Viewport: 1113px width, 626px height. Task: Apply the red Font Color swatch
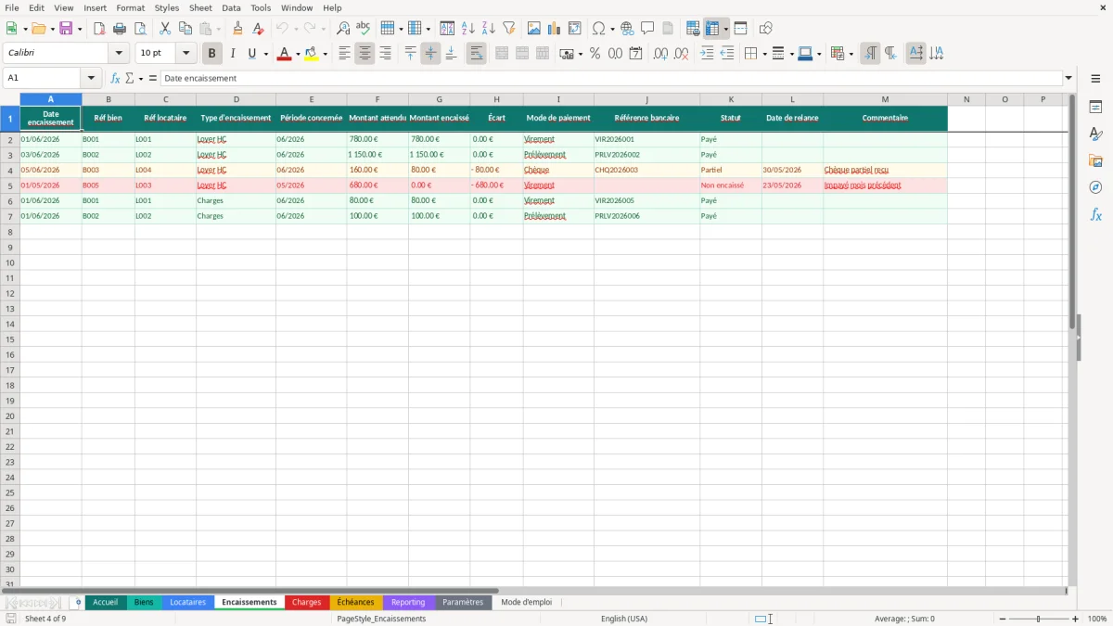(x=285, y=54)
